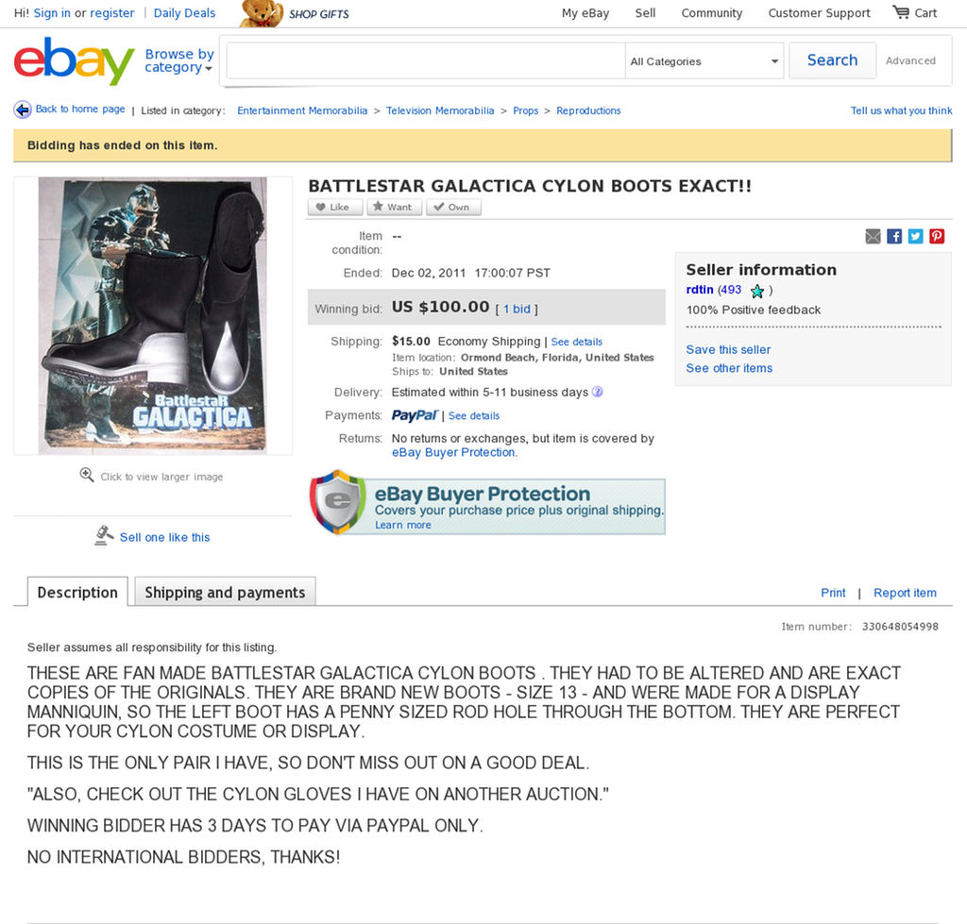
Task: Click the shopping cart icon
Action: (901, 12)
